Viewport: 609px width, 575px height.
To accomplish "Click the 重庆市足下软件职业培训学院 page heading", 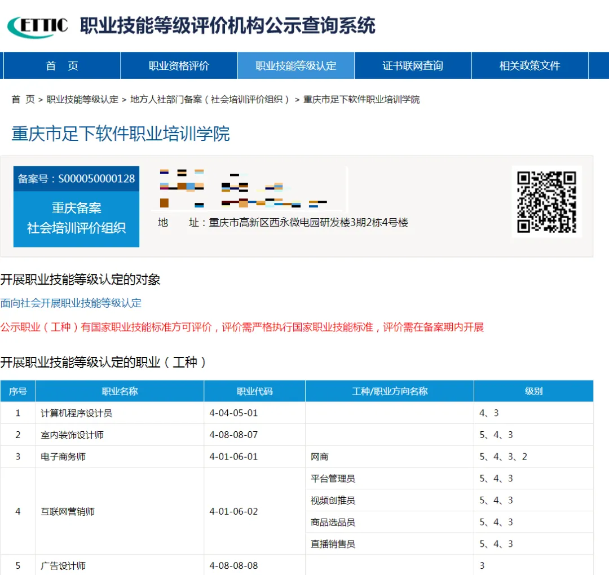I will pos(121,134).
